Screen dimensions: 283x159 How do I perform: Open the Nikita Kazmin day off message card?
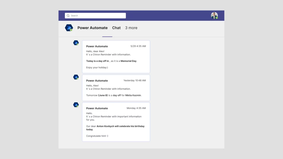pyautogui.click(x=116, y=88)
